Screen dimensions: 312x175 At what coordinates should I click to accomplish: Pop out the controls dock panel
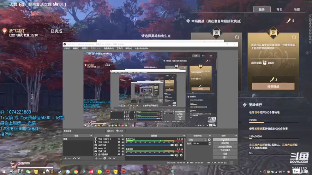coord(236,136)
